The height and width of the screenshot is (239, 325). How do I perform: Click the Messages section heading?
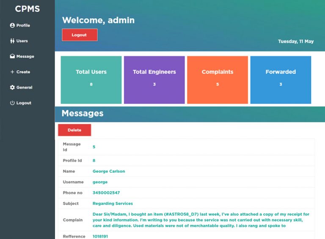(x=83, y=113)
